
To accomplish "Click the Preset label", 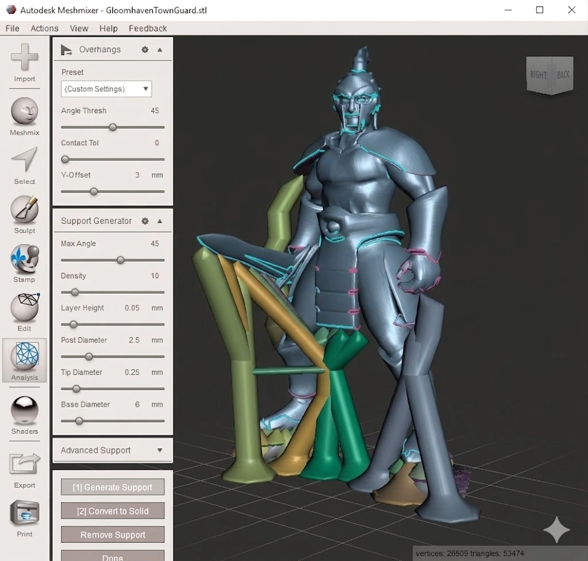I will click(72, 72).
